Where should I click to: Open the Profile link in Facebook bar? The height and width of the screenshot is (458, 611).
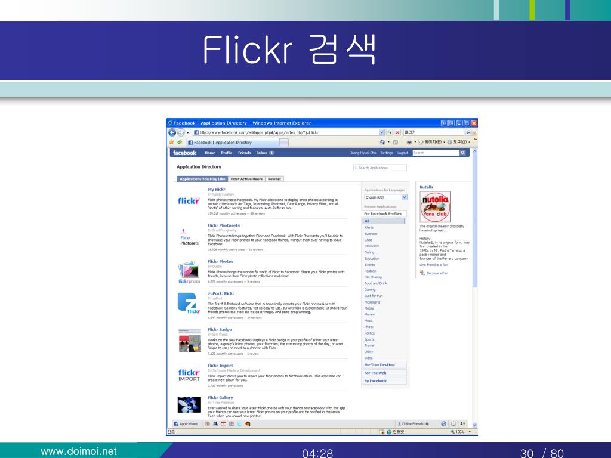coord(227,153)
